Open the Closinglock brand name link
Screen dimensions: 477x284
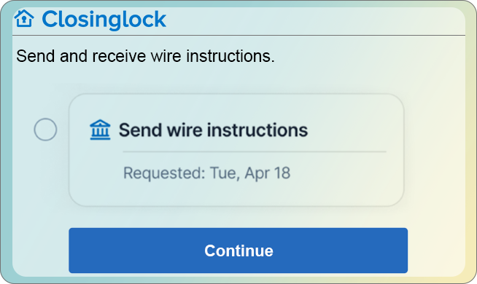(x=104, y=20)
